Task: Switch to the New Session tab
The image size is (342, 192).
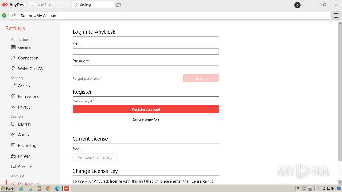Action: pyautogui.click(x=50, y=5)
